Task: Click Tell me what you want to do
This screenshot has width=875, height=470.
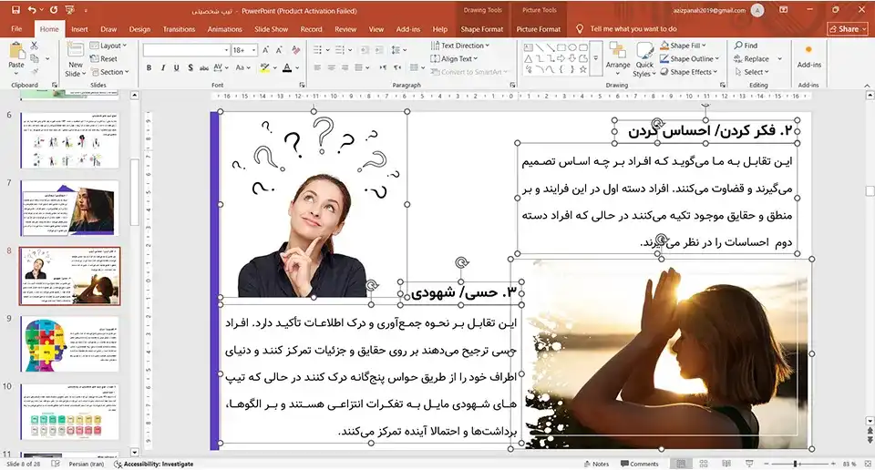Action: (x=633, y=29)
